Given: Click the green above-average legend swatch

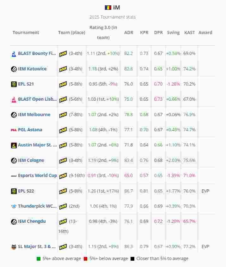Looking at the screenshot, I should tap(39, 259).
